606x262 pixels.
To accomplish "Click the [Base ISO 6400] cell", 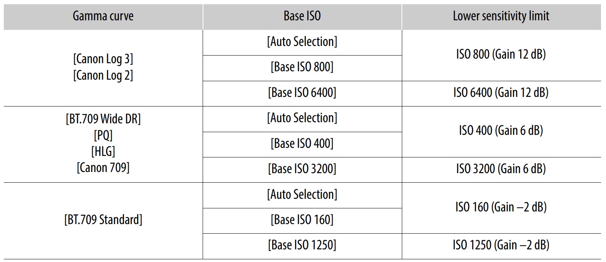I will tap(302, 93).
